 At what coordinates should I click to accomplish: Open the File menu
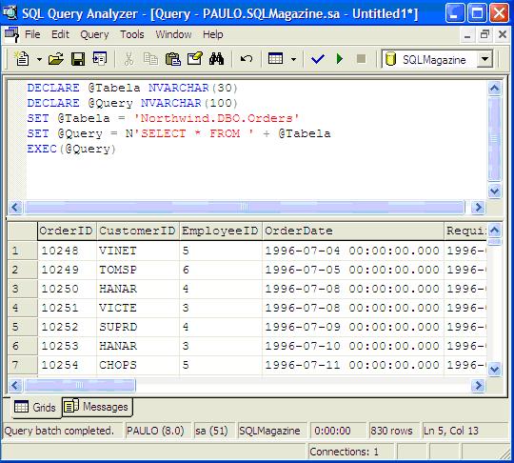[32, 34]
